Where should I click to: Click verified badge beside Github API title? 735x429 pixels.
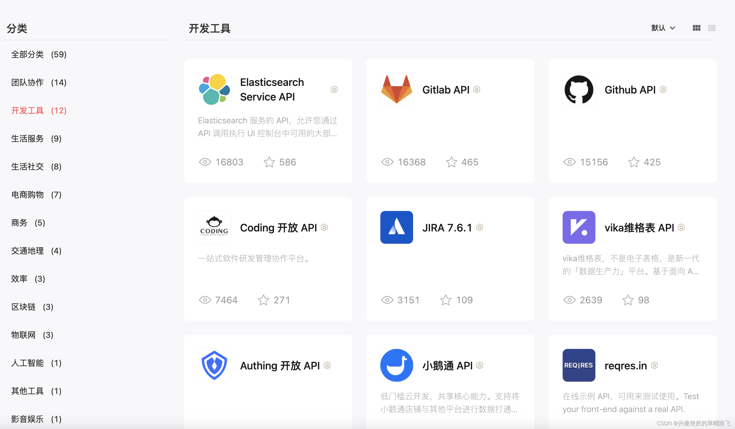pos(663,89)
